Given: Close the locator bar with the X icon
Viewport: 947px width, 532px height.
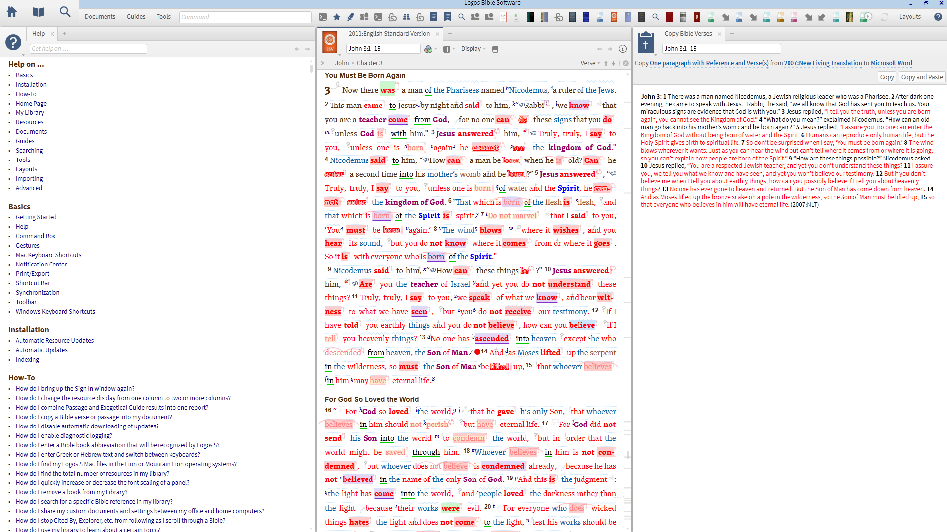Looking at the screenshot, I should [x=626, y=63].
